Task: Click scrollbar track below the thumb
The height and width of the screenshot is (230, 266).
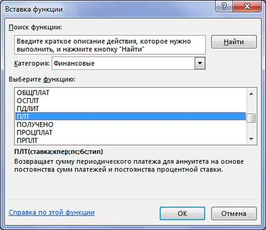Action: (251, 128)
